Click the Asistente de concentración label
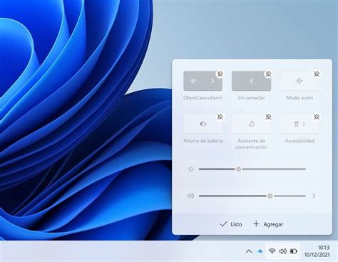338x262 pixels. click(251, 144)
